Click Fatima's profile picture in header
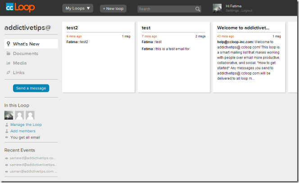This screenshot has height=183, width=299. coord(217,8)
